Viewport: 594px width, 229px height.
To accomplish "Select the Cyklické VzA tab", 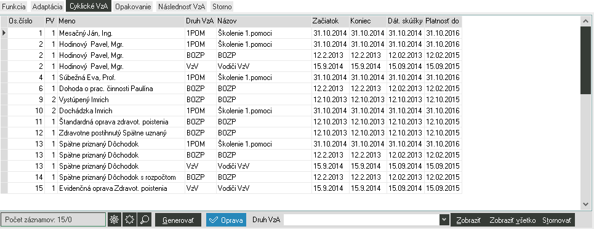I will tap(89, 7).
